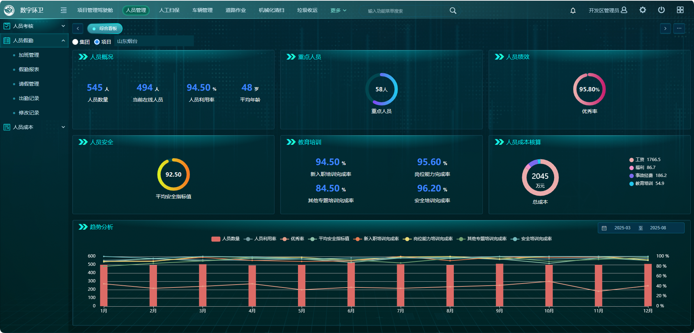Open 加班管理 in the sidebar
The height and width of the screenshot is (333, 694).
29,55
